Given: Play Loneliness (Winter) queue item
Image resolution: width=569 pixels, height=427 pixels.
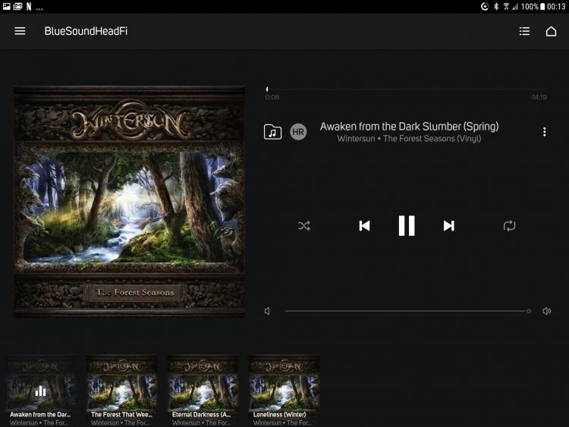Looking at the screenshot, I should click(x=284, y=391).
